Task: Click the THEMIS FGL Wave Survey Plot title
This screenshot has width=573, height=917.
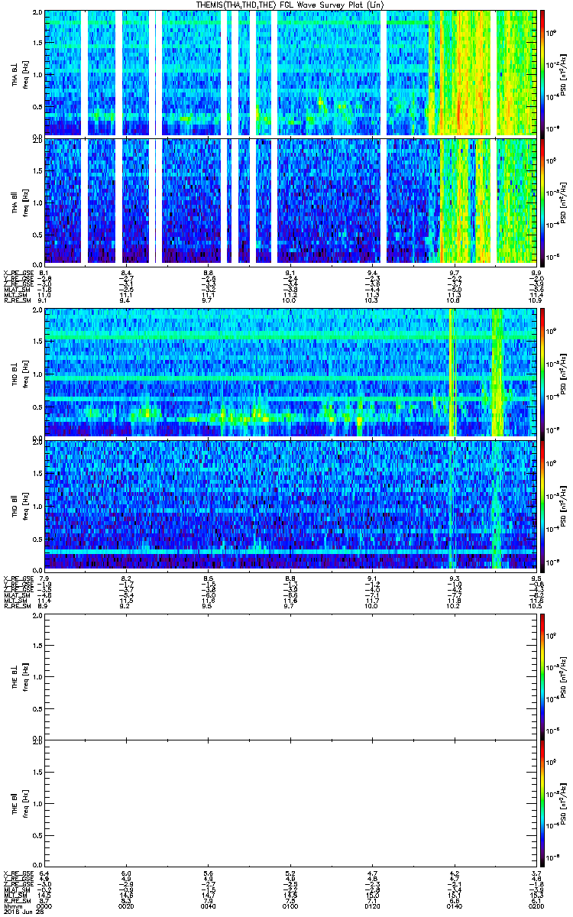Action: [x=289, y=5]
